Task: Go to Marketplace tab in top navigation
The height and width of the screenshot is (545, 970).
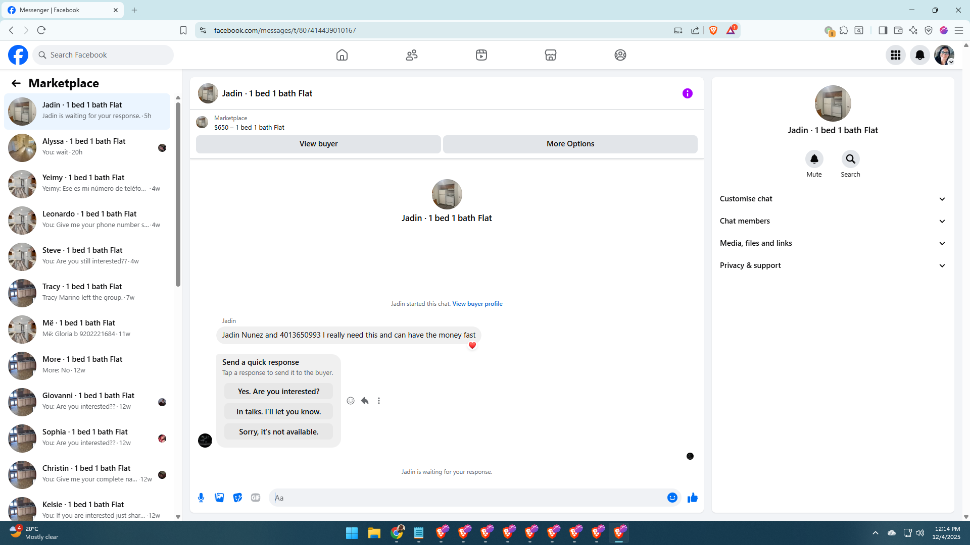Action: pyautogui.click(x=550, y=55)
